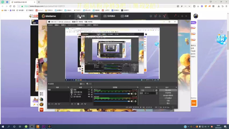Switch to the WeGame 直播 tab
This screenshot has height=129, width=229.
click(125, 16)
